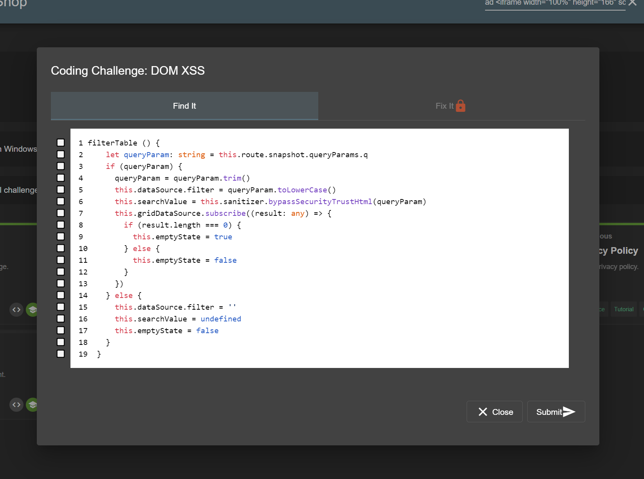Click the 'Coding Challenge: DOM XSS' title
This screenshot has width=644, height=479.
128,70
